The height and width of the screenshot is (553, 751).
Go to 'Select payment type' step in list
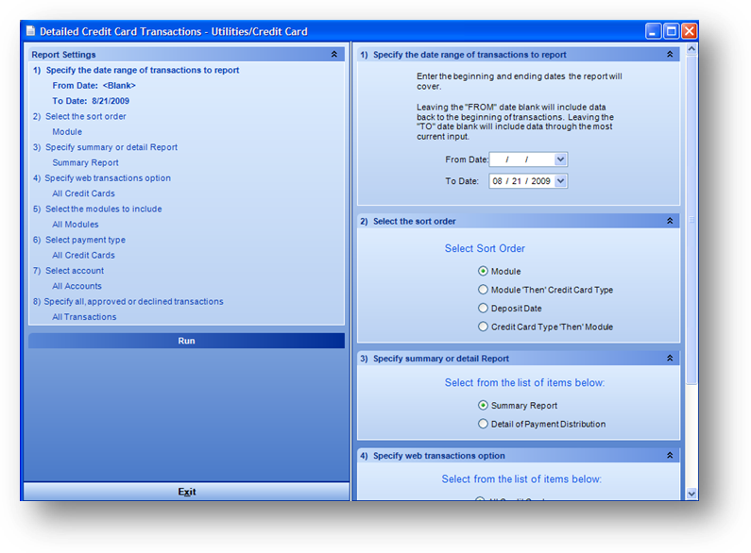tap(85, 240)
